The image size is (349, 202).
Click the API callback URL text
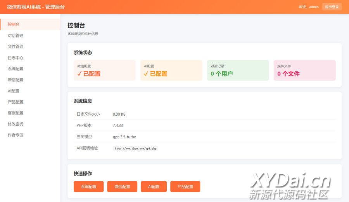tap(135, 148)
